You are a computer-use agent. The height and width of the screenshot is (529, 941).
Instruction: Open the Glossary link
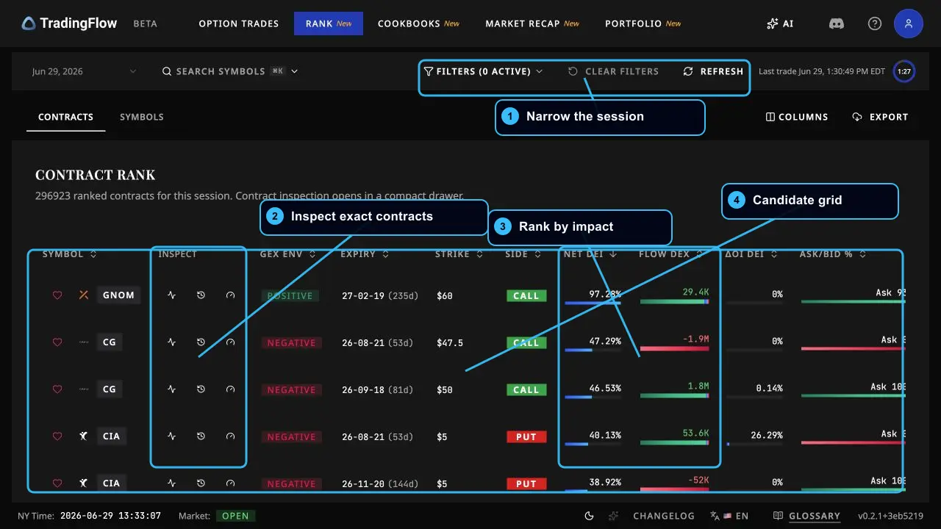click(x=807, y=516)
